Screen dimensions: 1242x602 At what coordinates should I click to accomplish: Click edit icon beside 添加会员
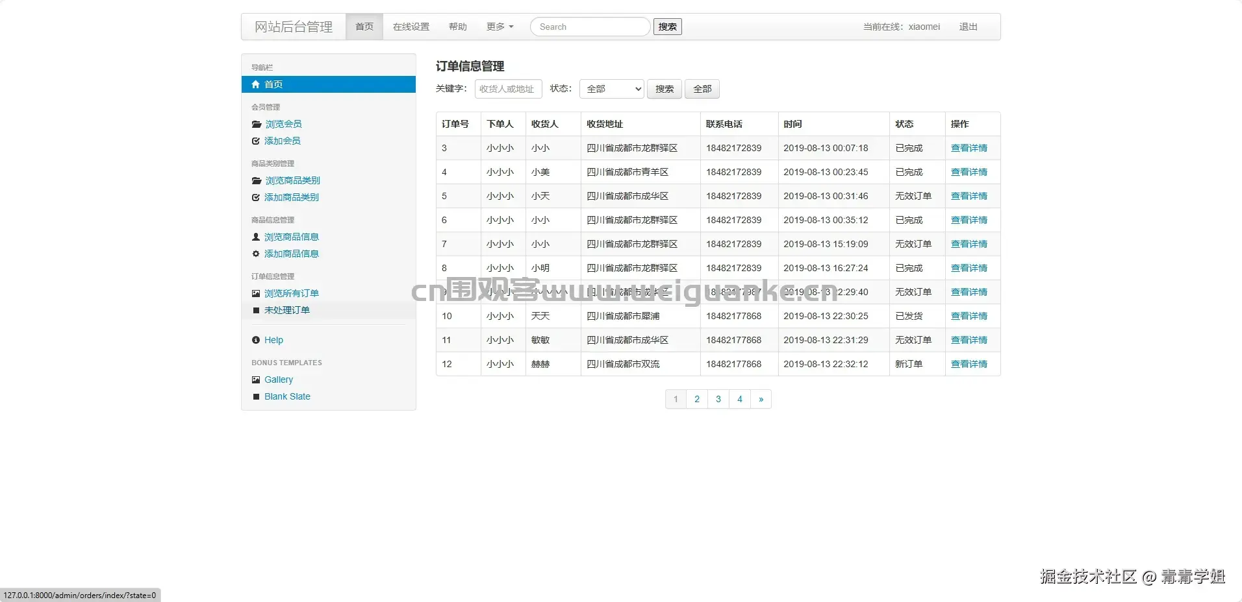click(x=256, y=141)
